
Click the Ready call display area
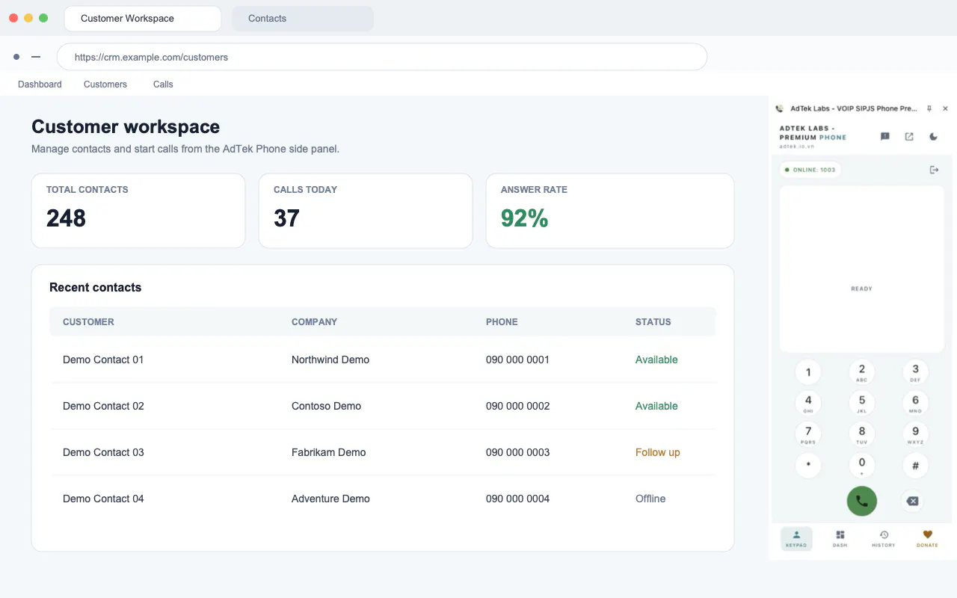[861, 269]
